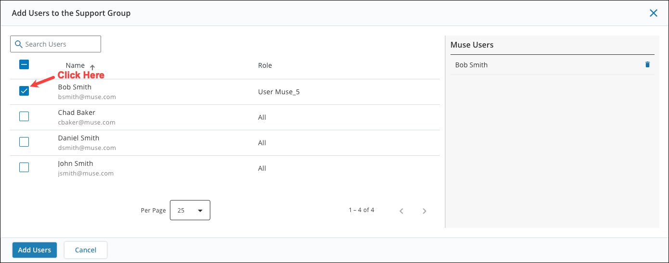Select the Daniel Smith name text
The height and width of the screenshot is (263, 669).
pos(78,138)
